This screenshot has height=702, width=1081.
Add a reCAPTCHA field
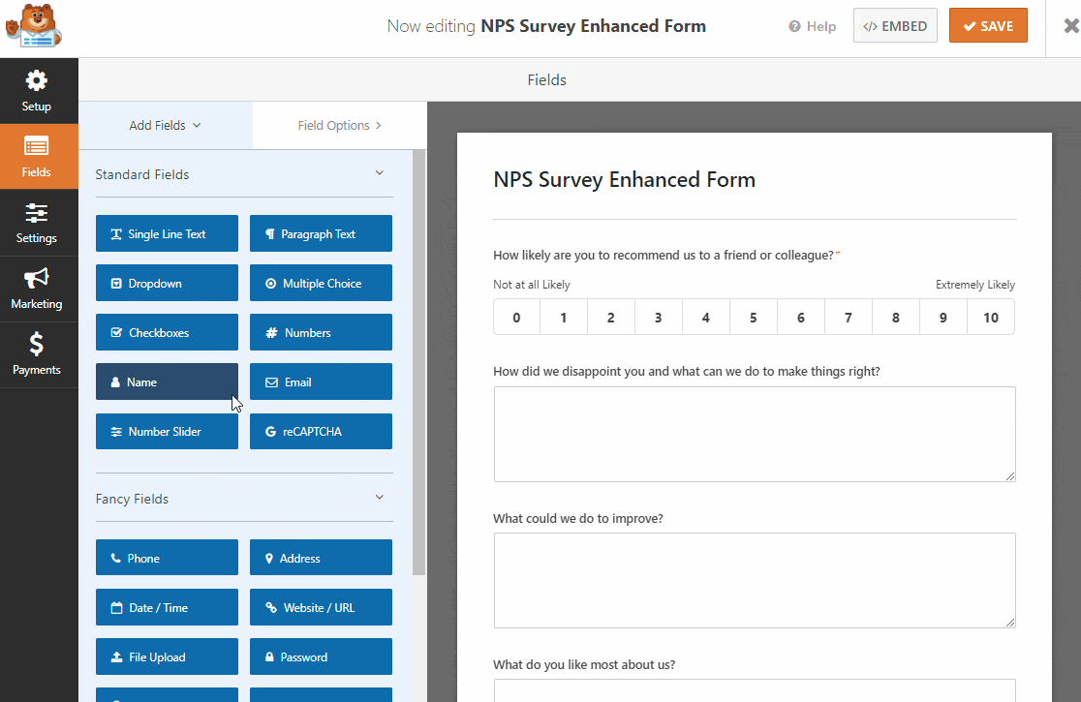point(321,431)
